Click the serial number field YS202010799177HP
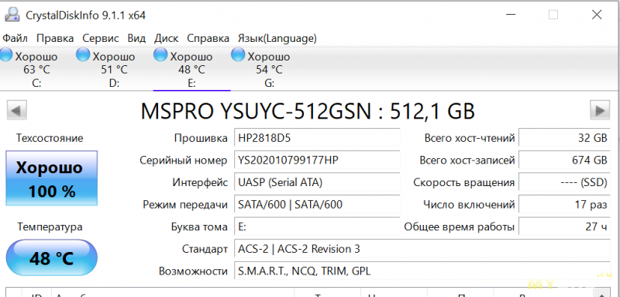The height and width of the screenshot is (297, 620). pyautogui.click(x=317, y=161)
